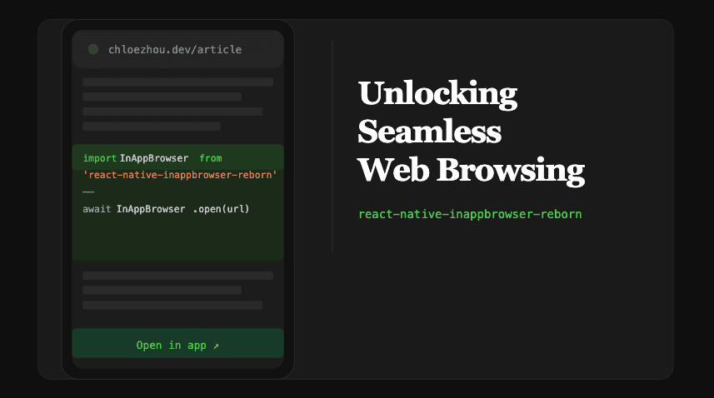Image resolution: width=714 pixels, height=398 pixels.
Task: Click the 'import InAppBrowser from' code line
Action: (x=152, y=158)
